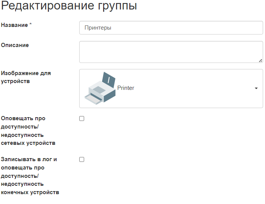The image size is (265, 204).
Task: Click the 'Оповещать про доступность' label text
Action: tap(24, 118)
